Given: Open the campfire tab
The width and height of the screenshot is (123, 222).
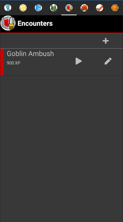Looking at the screenshot, I should pyautogui.click(x=84, y=8).
